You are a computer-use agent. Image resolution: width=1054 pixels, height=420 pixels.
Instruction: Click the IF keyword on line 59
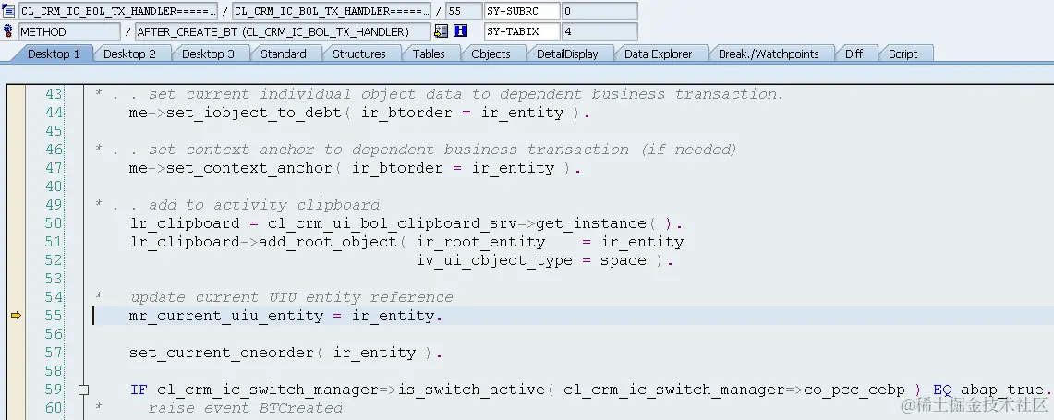coord(139,390)
